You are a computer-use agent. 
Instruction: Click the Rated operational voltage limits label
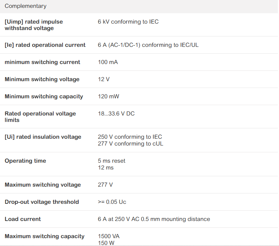coord(40,117)
